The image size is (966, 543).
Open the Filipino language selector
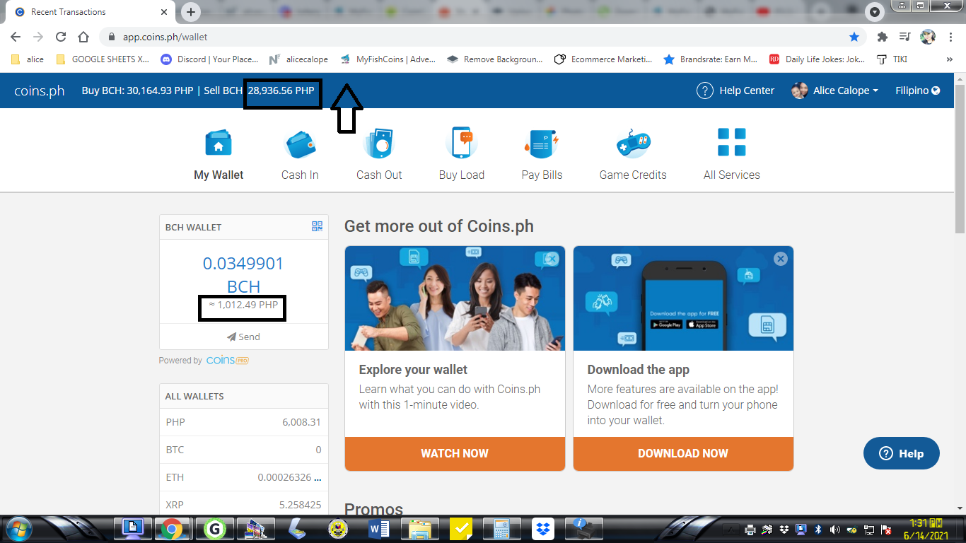[x=917, y=90]
